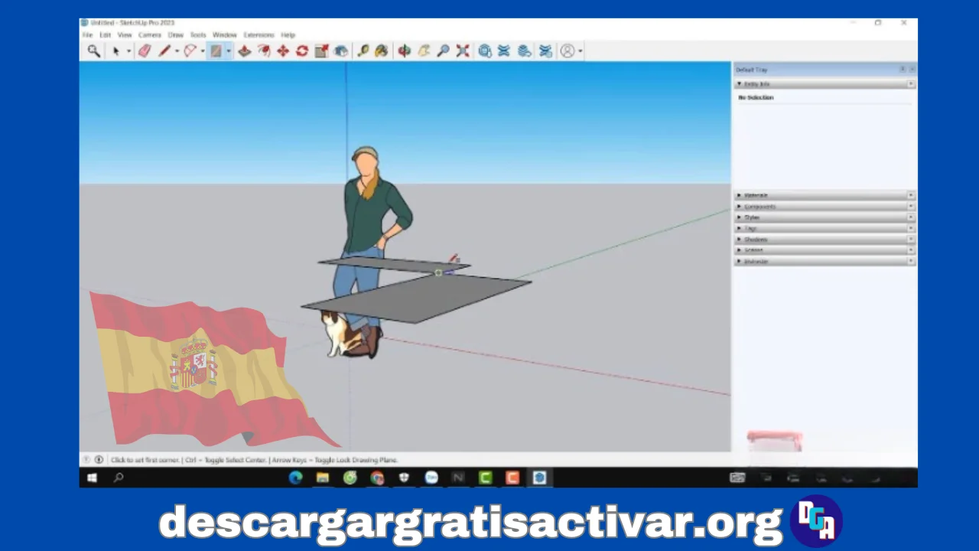The image size is (979, 551).
Task: Click the 'No Selection' text in Entity Info
Action: [756, 98]
